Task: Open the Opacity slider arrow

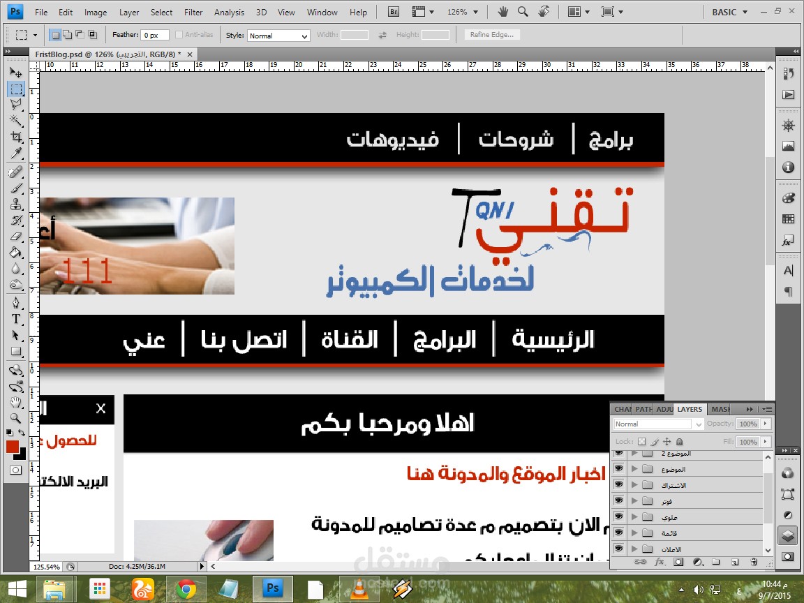Action: (x=766, y=424)
